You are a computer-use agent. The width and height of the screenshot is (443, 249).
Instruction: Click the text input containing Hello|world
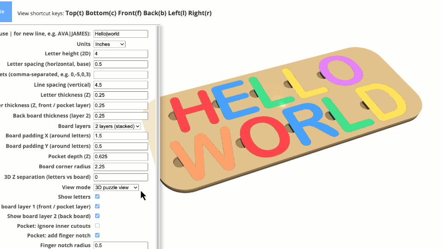[x=120, y=34]
